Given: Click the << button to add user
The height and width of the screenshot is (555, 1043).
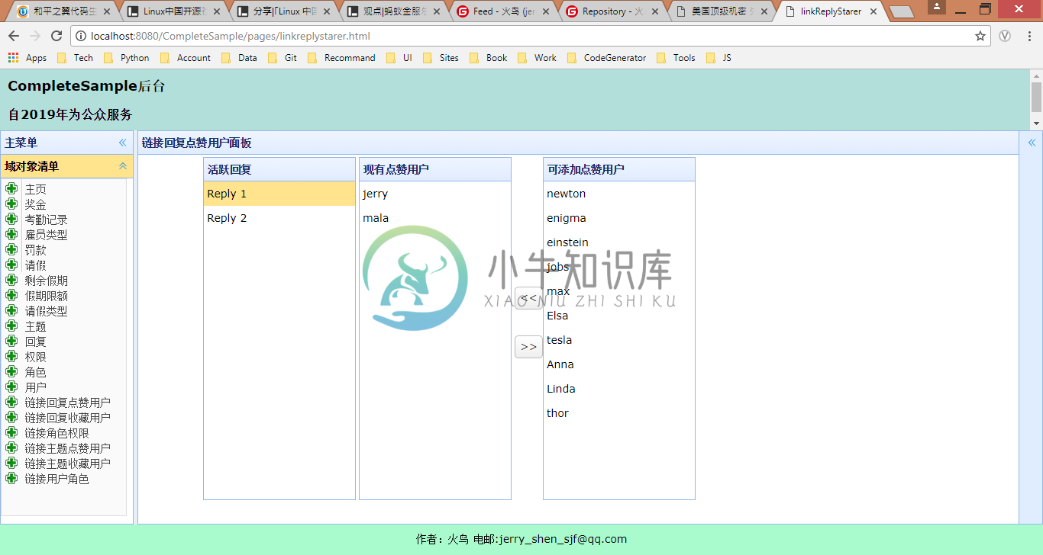Looking at the screenshot, I should 528,298.
